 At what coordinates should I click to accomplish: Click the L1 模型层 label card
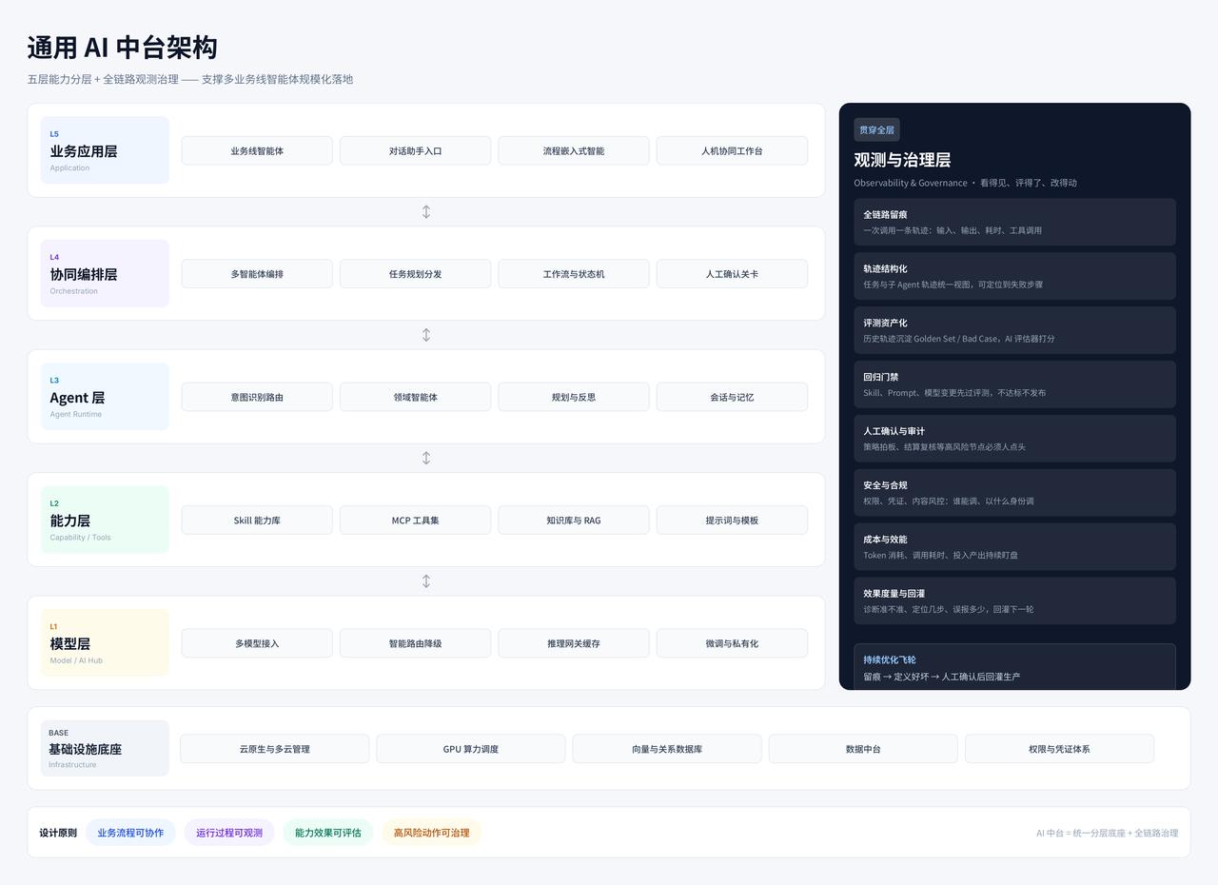tap(105, 643)
